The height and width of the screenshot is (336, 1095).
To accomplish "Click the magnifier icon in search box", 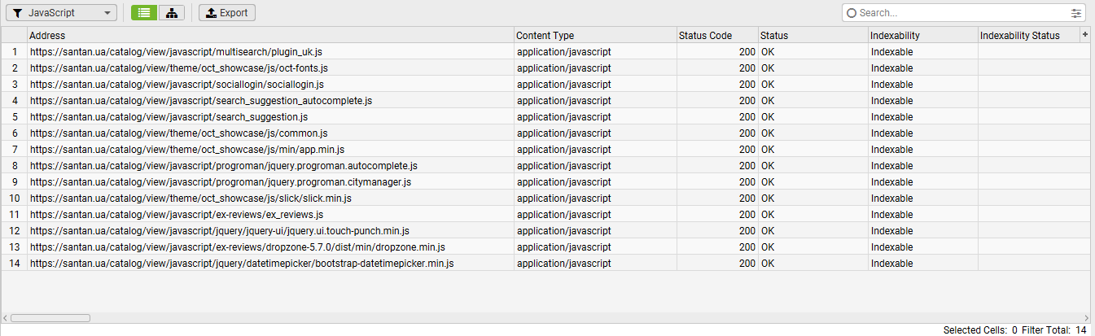I will coord(852,13).
